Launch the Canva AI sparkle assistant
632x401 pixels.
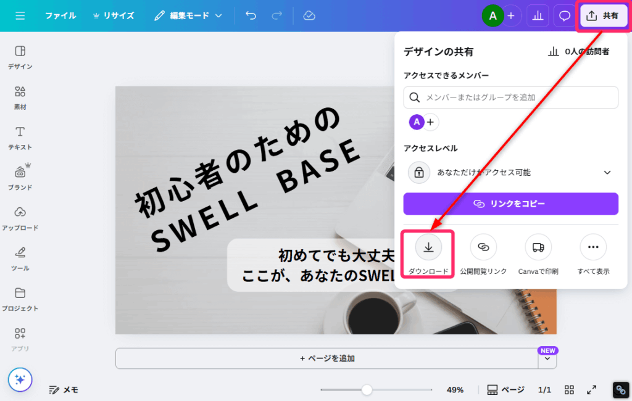[20, 379]
